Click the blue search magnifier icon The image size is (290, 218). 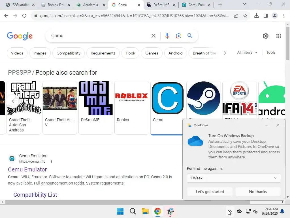click(190, 35)
